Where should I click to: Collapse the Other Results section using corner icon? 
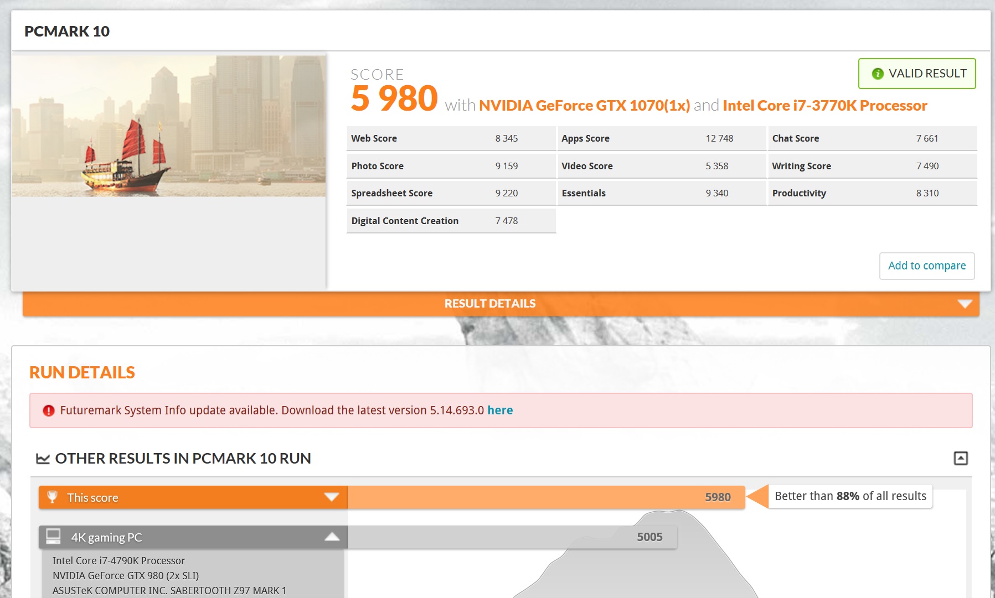click(961, 458)
